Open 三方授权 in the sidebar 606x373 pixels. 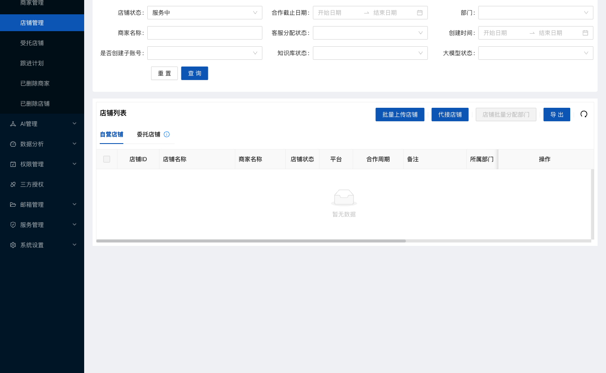pyautogui.click(x=42, y=184)
